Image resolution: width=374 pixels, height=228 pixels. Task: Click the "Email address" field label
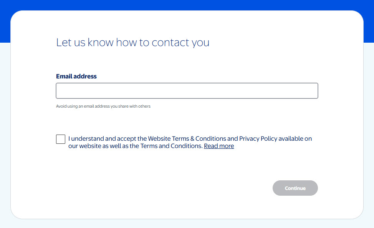tap(76, 76)
